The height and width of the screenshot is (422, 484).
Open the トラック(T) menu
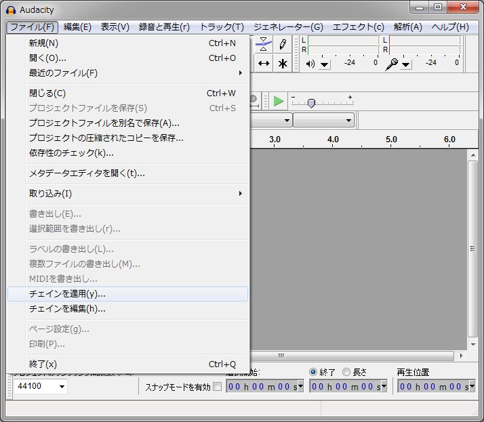click(x=222, y=27)
